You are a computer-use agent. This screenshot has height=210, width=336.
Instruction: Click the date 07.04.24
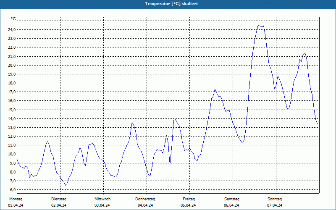pos(275,205)
